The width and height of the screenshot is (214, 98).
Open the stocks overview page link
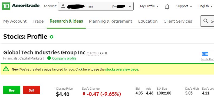[x=121, y=69]
